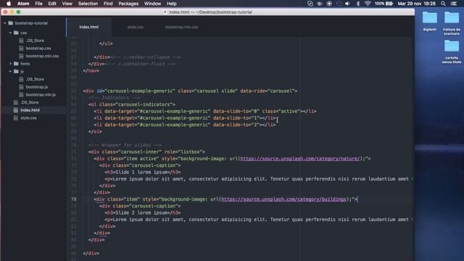Viewport: 464px width, 261px height.
Task: Open the Selection menu
Action: click(88, 4)
